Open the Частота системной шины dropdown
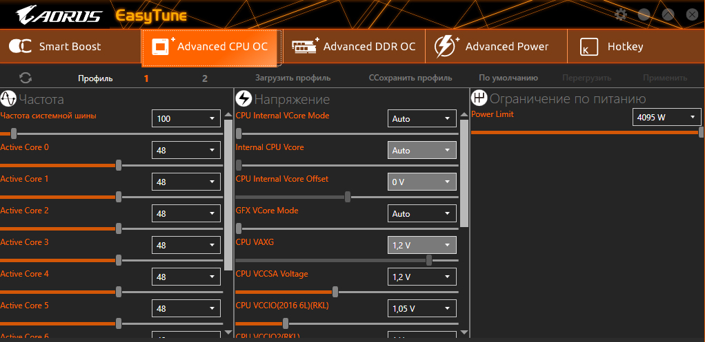This screenshot has width=705, height=342. coord(186,118)
